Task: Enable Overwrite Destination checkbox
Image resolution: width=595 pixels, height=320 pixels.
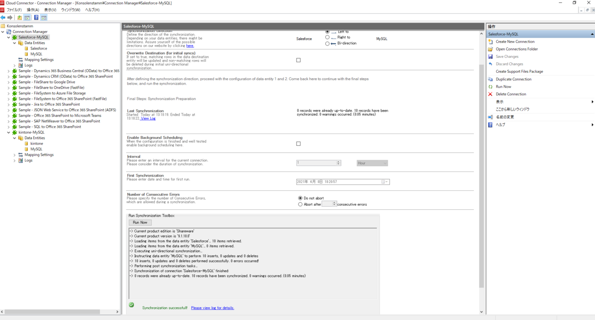Action: [298, 60]
